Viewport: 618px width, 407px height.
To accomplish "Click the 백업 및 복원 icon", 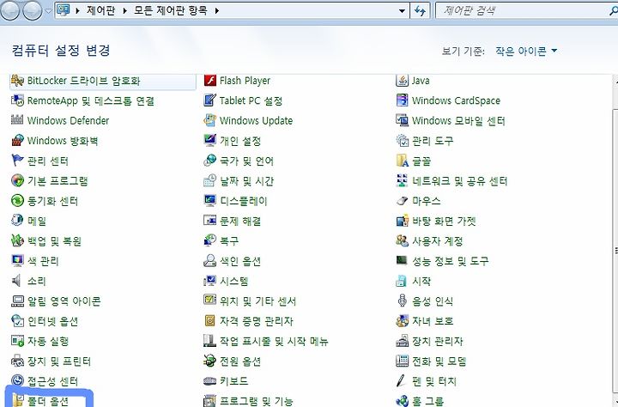I will 17,240.
